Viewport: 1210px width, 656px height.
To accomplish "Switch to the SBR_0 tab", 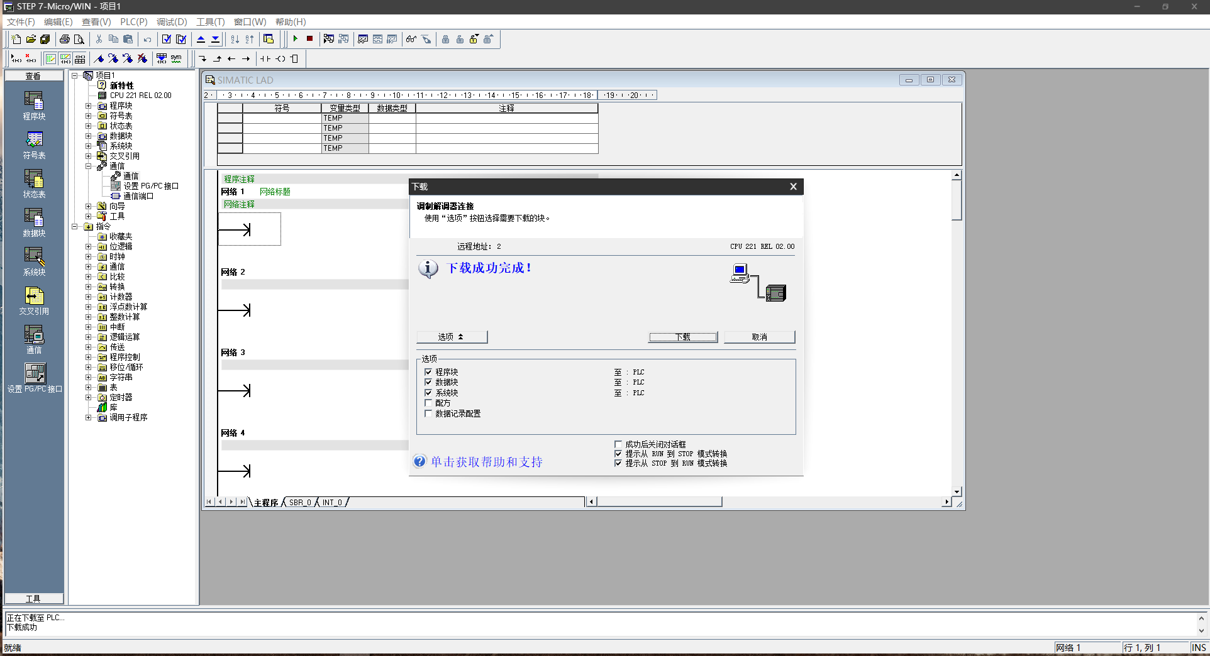I will (300, 503).
